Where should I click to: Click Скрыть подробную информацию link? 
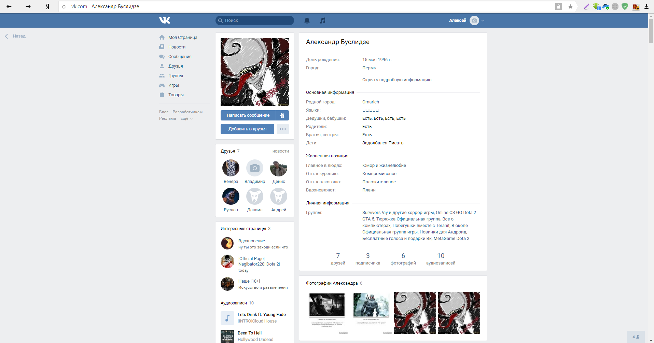(x=397, y=80)
